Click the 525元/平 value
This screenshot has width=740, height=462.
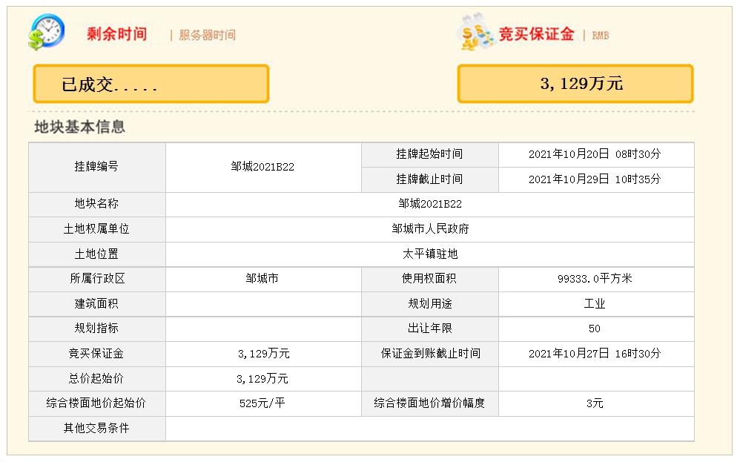click(262, 403)
